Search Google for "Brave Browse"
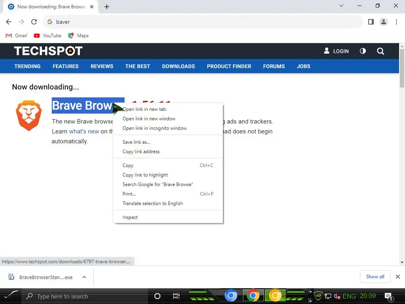 tap(168, 184)
